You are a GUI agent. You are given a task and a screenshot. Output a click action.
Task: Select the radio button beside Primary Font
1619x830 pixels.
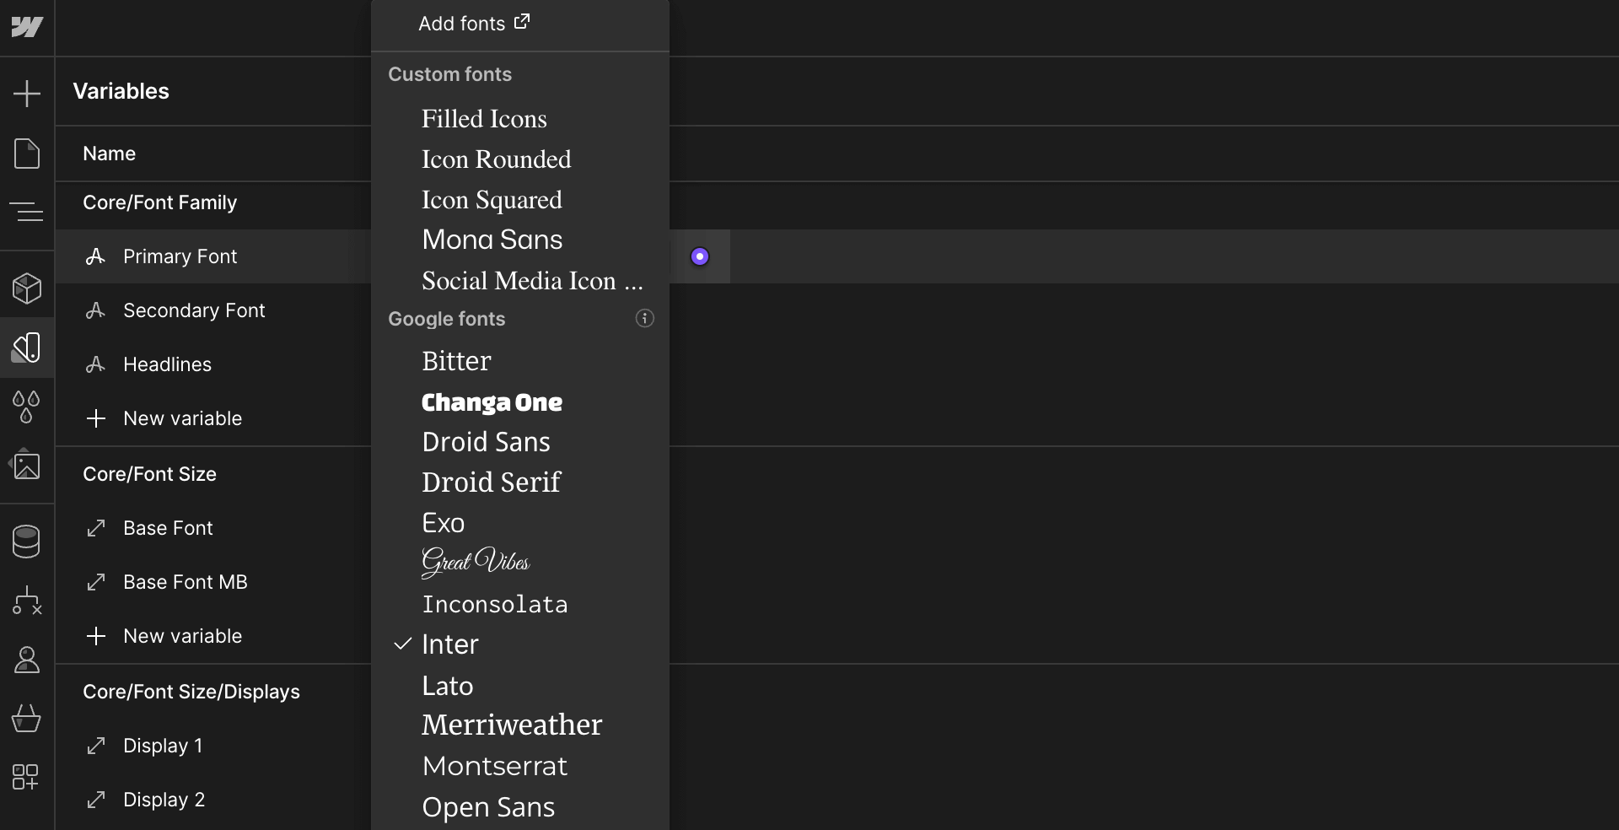coord(701,256)
